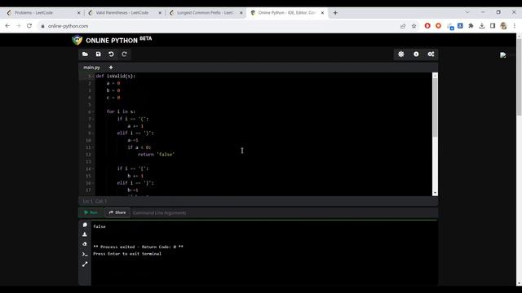Switch to the Longest Common Prefix tab

pyautogui.click(x=205, y=13)
